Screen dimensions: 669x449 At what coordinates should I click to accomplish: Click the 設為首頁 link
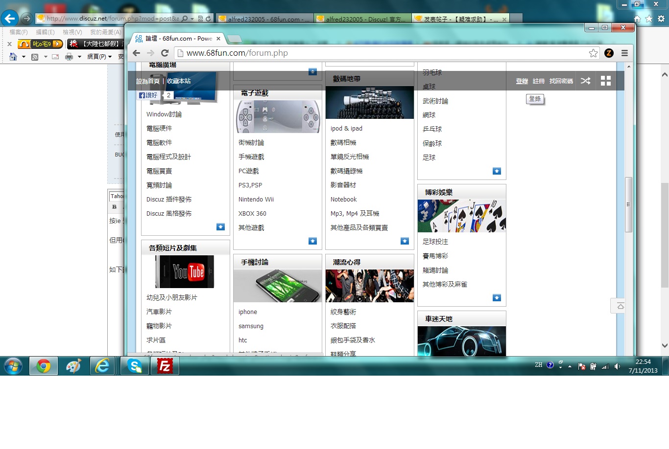148,81
